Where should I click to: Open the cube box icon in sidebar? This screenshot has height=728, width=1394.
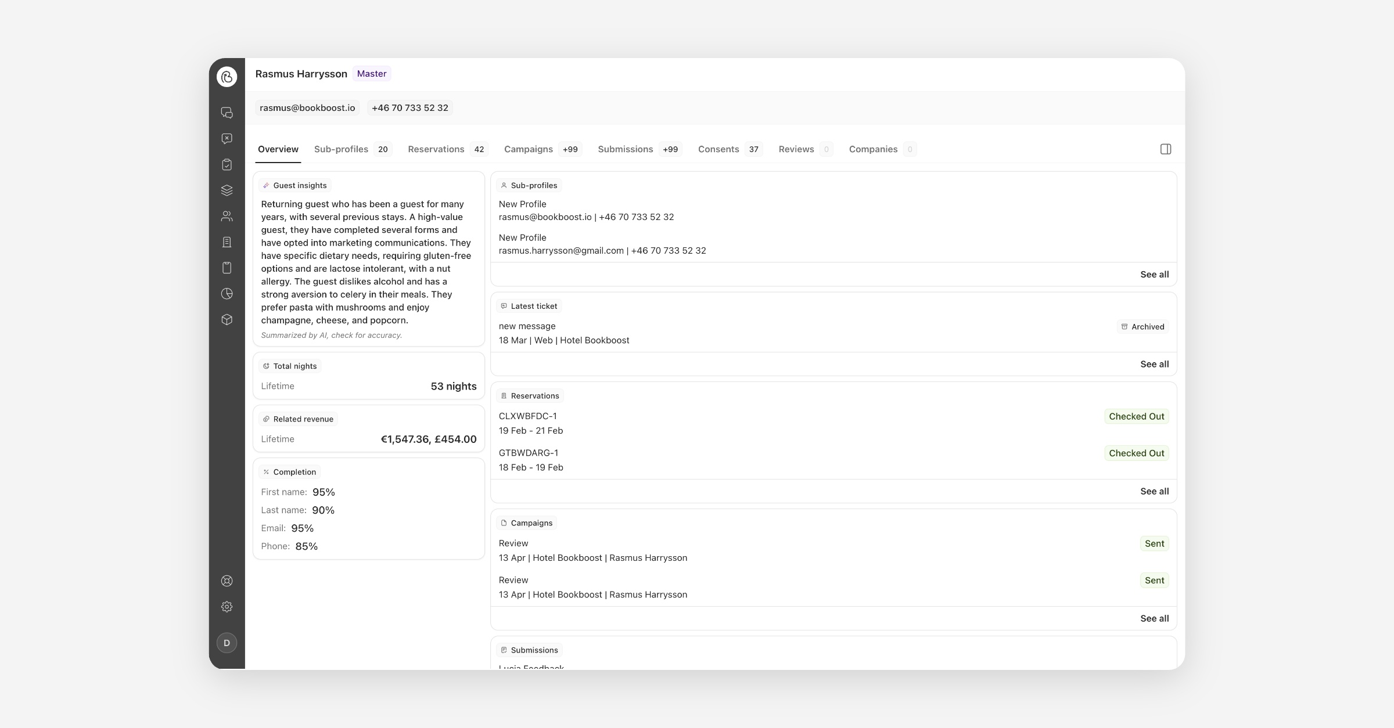point(227,319)
